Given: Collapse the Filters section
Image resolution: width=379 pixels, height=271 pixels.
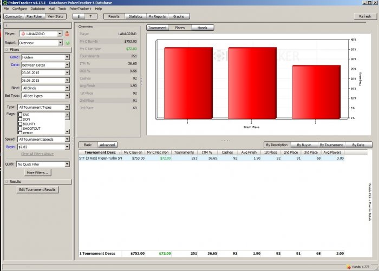Looking at the screenshot, I should [x=6, y=50].
